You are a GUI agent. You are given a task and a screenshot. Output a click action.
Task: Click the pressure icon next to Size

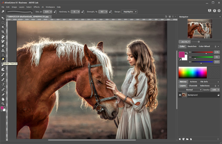point(55,12)
